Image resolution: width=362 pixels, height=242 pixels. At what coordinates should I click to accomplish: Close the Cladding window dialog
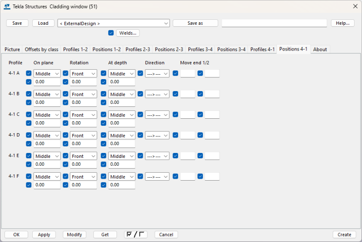click(x=355, y=6)
